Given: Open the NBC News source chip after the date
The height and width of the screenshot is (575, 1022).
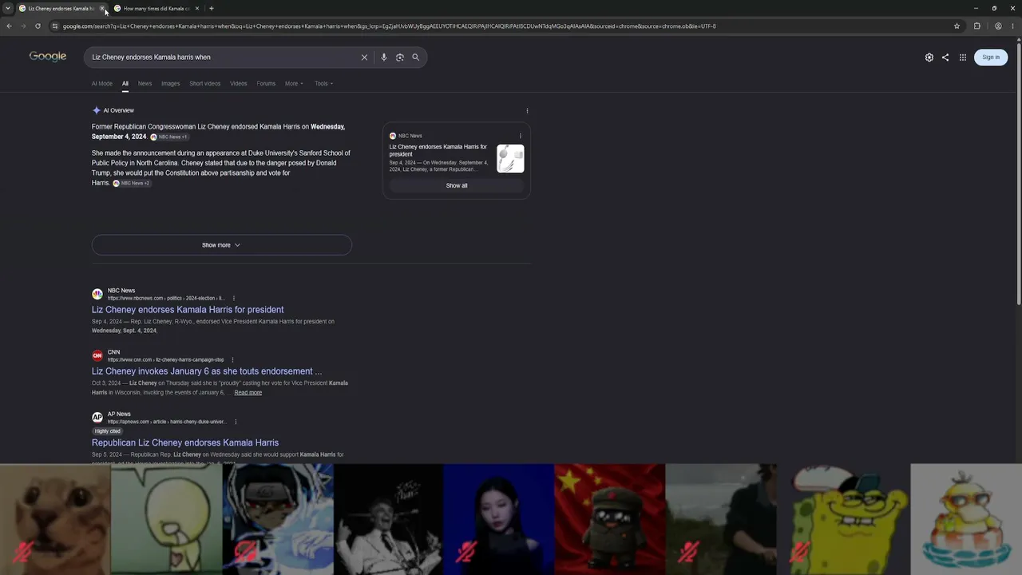Looking at the screenshot, I should 169,137.
